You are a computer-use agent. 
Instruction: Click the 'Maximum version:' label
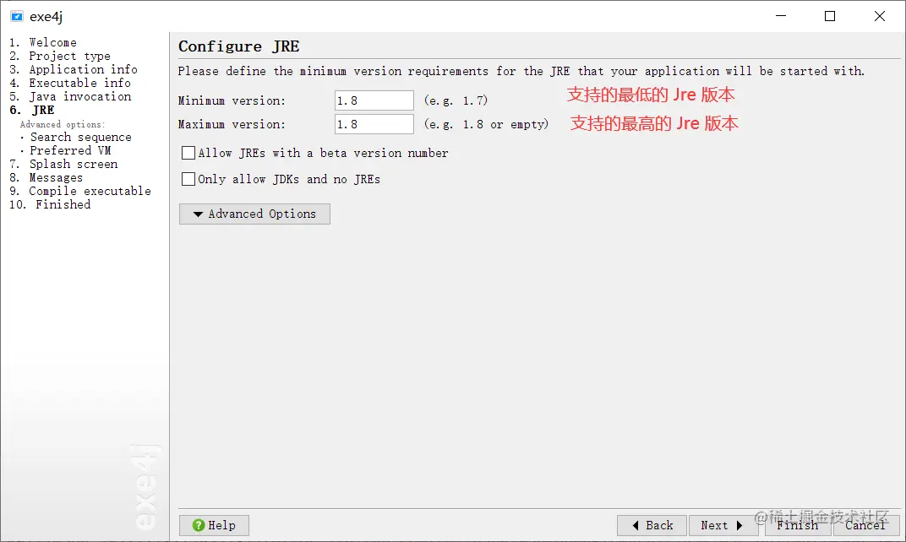[x=232, y=124]
